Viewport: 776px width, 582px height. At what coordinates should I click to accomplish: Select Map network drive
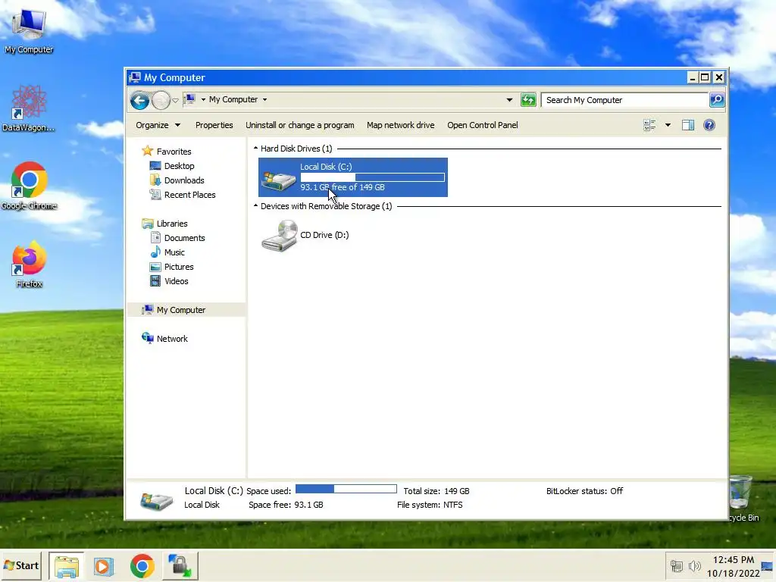(x=400, y=125)
